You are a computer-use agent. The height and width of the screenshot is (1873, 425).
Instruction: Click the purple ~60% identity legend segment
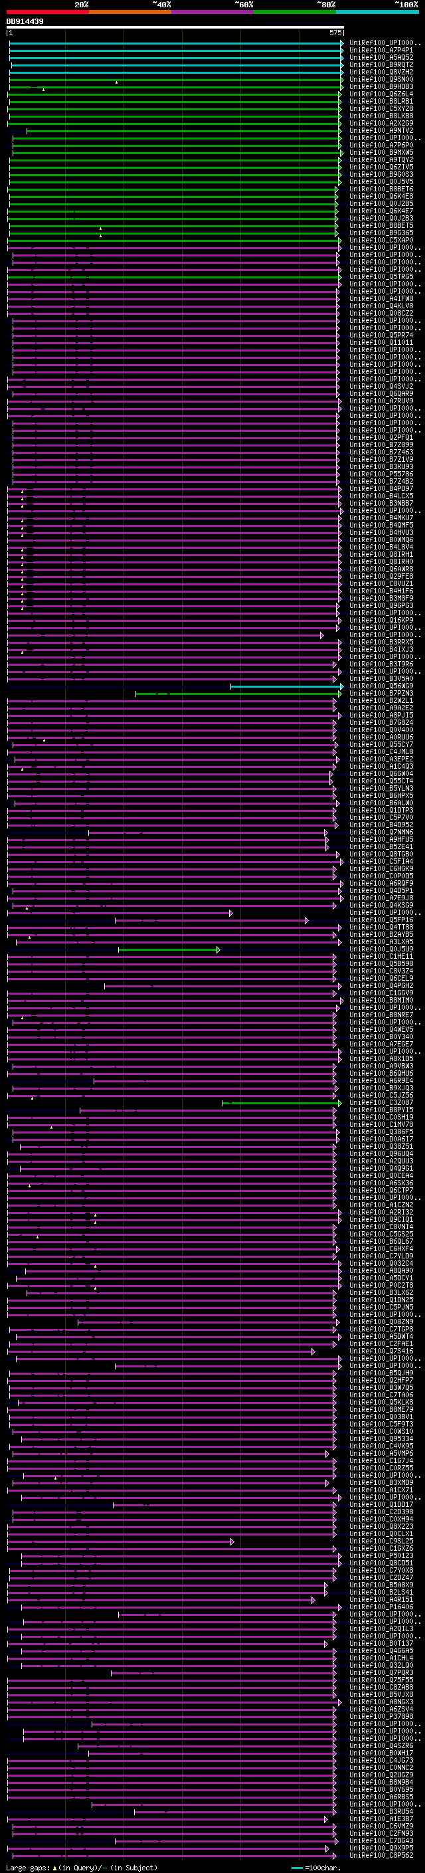pos(212,12)
